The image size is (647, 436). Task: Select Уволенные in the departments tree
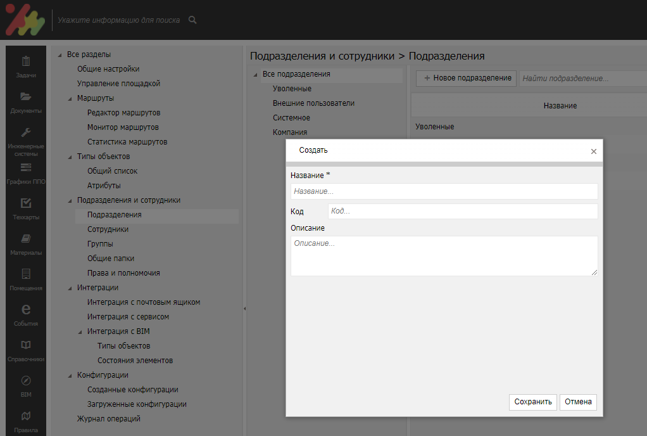(292, 89)
